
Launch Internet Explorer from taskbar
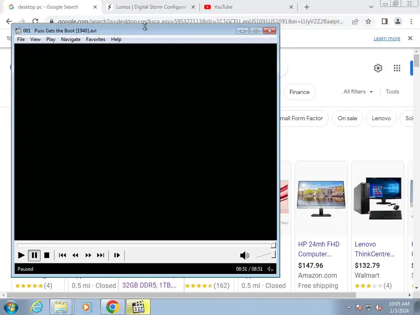click(x=37, y=307)
